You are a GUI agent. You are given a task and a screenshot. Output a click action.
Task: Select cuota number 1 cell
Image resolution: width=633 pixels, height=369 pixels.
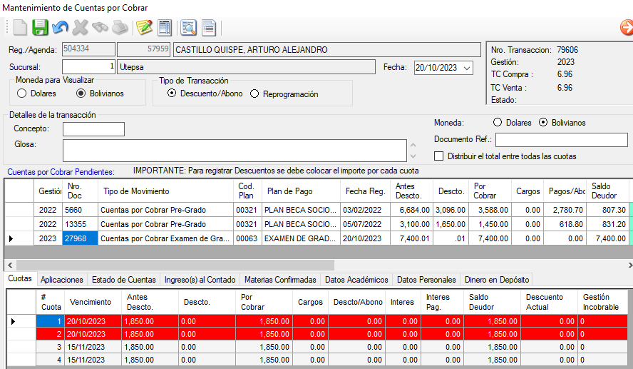[x=50, y=321]
